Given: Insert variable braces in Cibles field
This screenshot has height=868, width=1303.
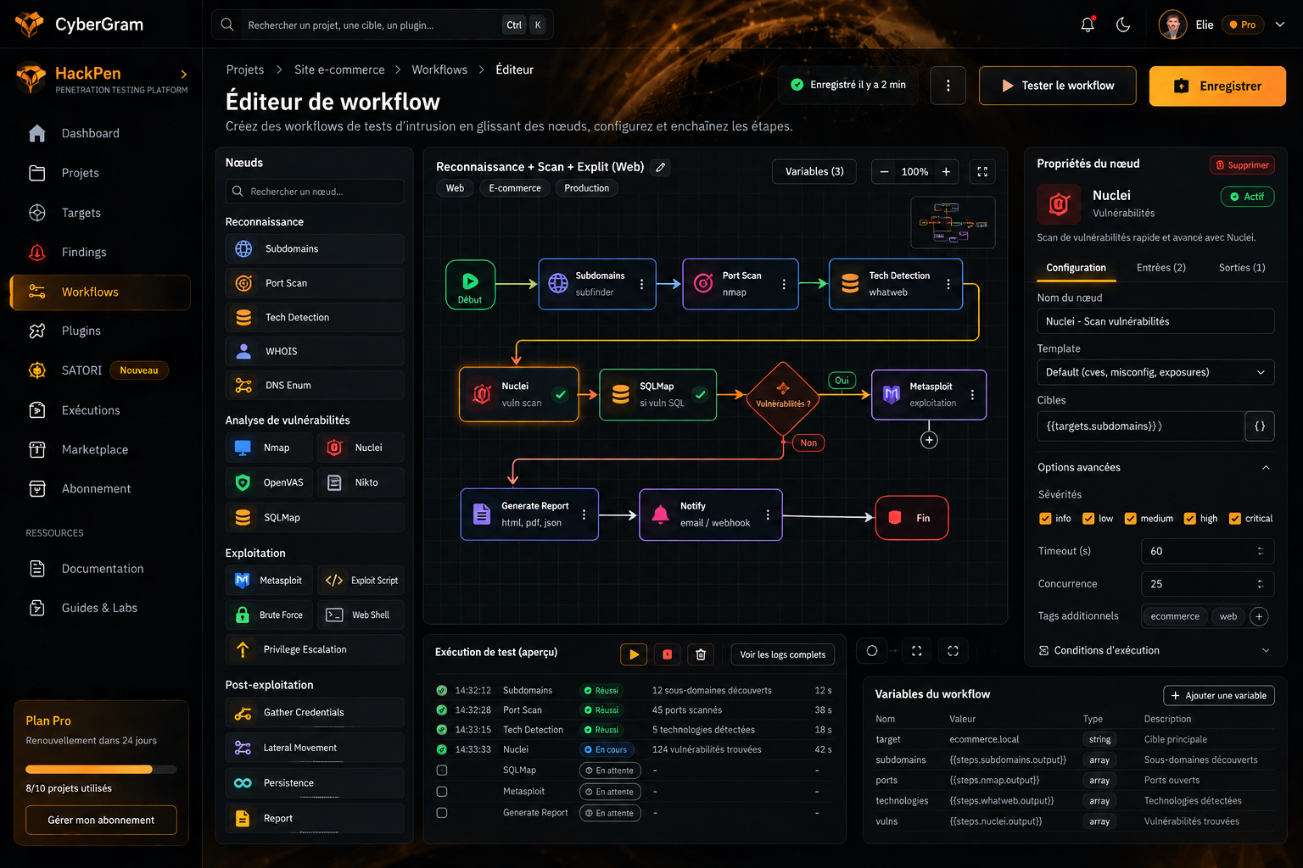Looking at the screenshot, I should pyautogui.click(x=1260, y=426).
